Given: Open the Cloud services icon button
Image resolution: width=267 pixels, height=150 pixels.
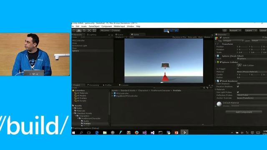Looking at the screenshot, I should click(x=224, y=30).
